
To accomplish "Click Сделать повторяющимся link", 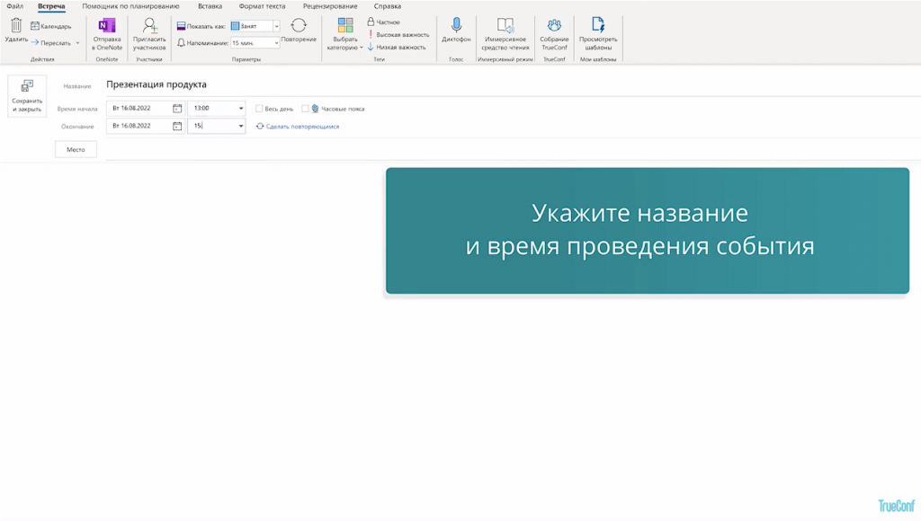I will [x=302, y=126].
